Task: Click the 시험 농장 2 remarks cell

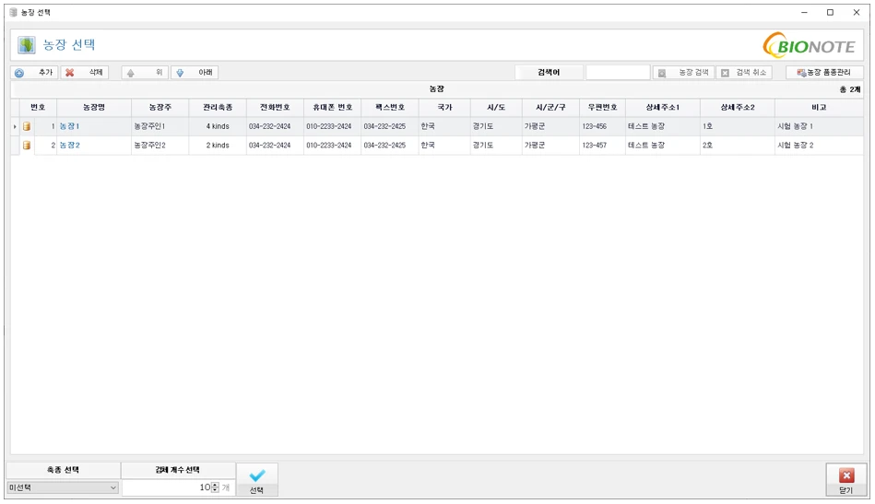Action: pos(819,146)
